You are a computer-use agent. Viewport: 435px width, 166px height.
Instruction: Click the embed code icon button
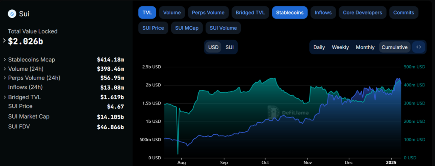[x=418, y=47]
